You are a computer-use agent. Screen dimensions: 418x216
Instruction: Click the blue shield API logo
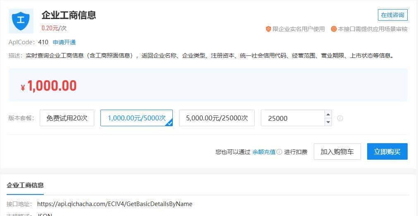point(21,21)
